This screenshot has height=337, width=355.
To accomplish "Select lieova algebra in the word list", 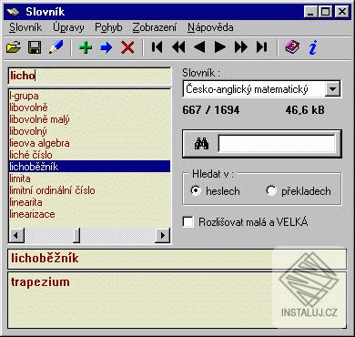I will tap(89, 143).
